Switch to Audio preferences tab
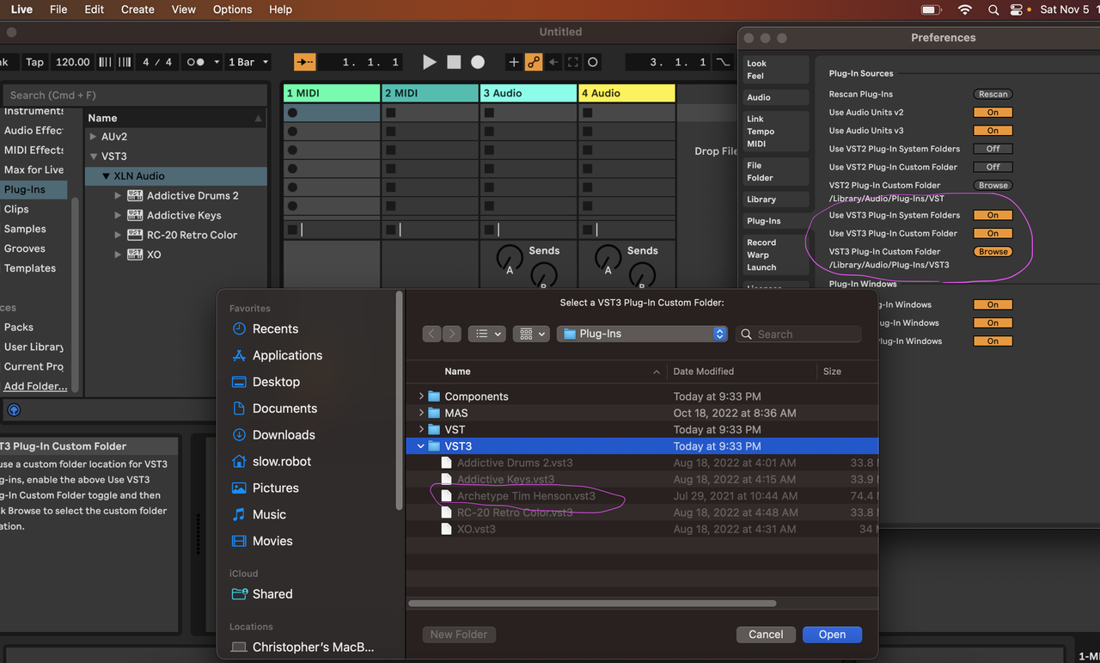This screenshot has width=1100, height=663. pyautogui.click(x=776, y=97)
